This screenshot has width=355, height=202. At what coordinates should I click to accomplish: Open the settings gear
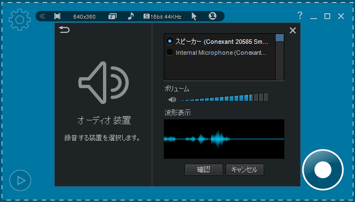pyautogui.click(x=20, y=20)
